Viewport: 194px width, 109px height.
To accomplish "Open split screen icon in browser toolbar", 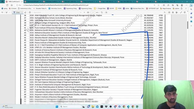I will 164,5.
